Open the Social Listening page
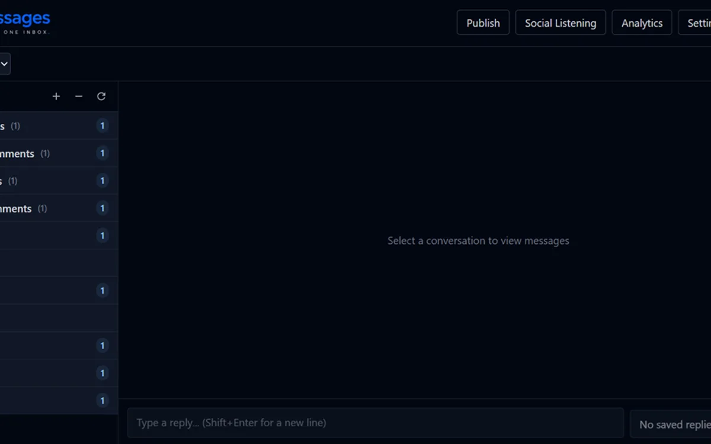The width and height of the screenshot is (711, 444). [x=561, y=22]
